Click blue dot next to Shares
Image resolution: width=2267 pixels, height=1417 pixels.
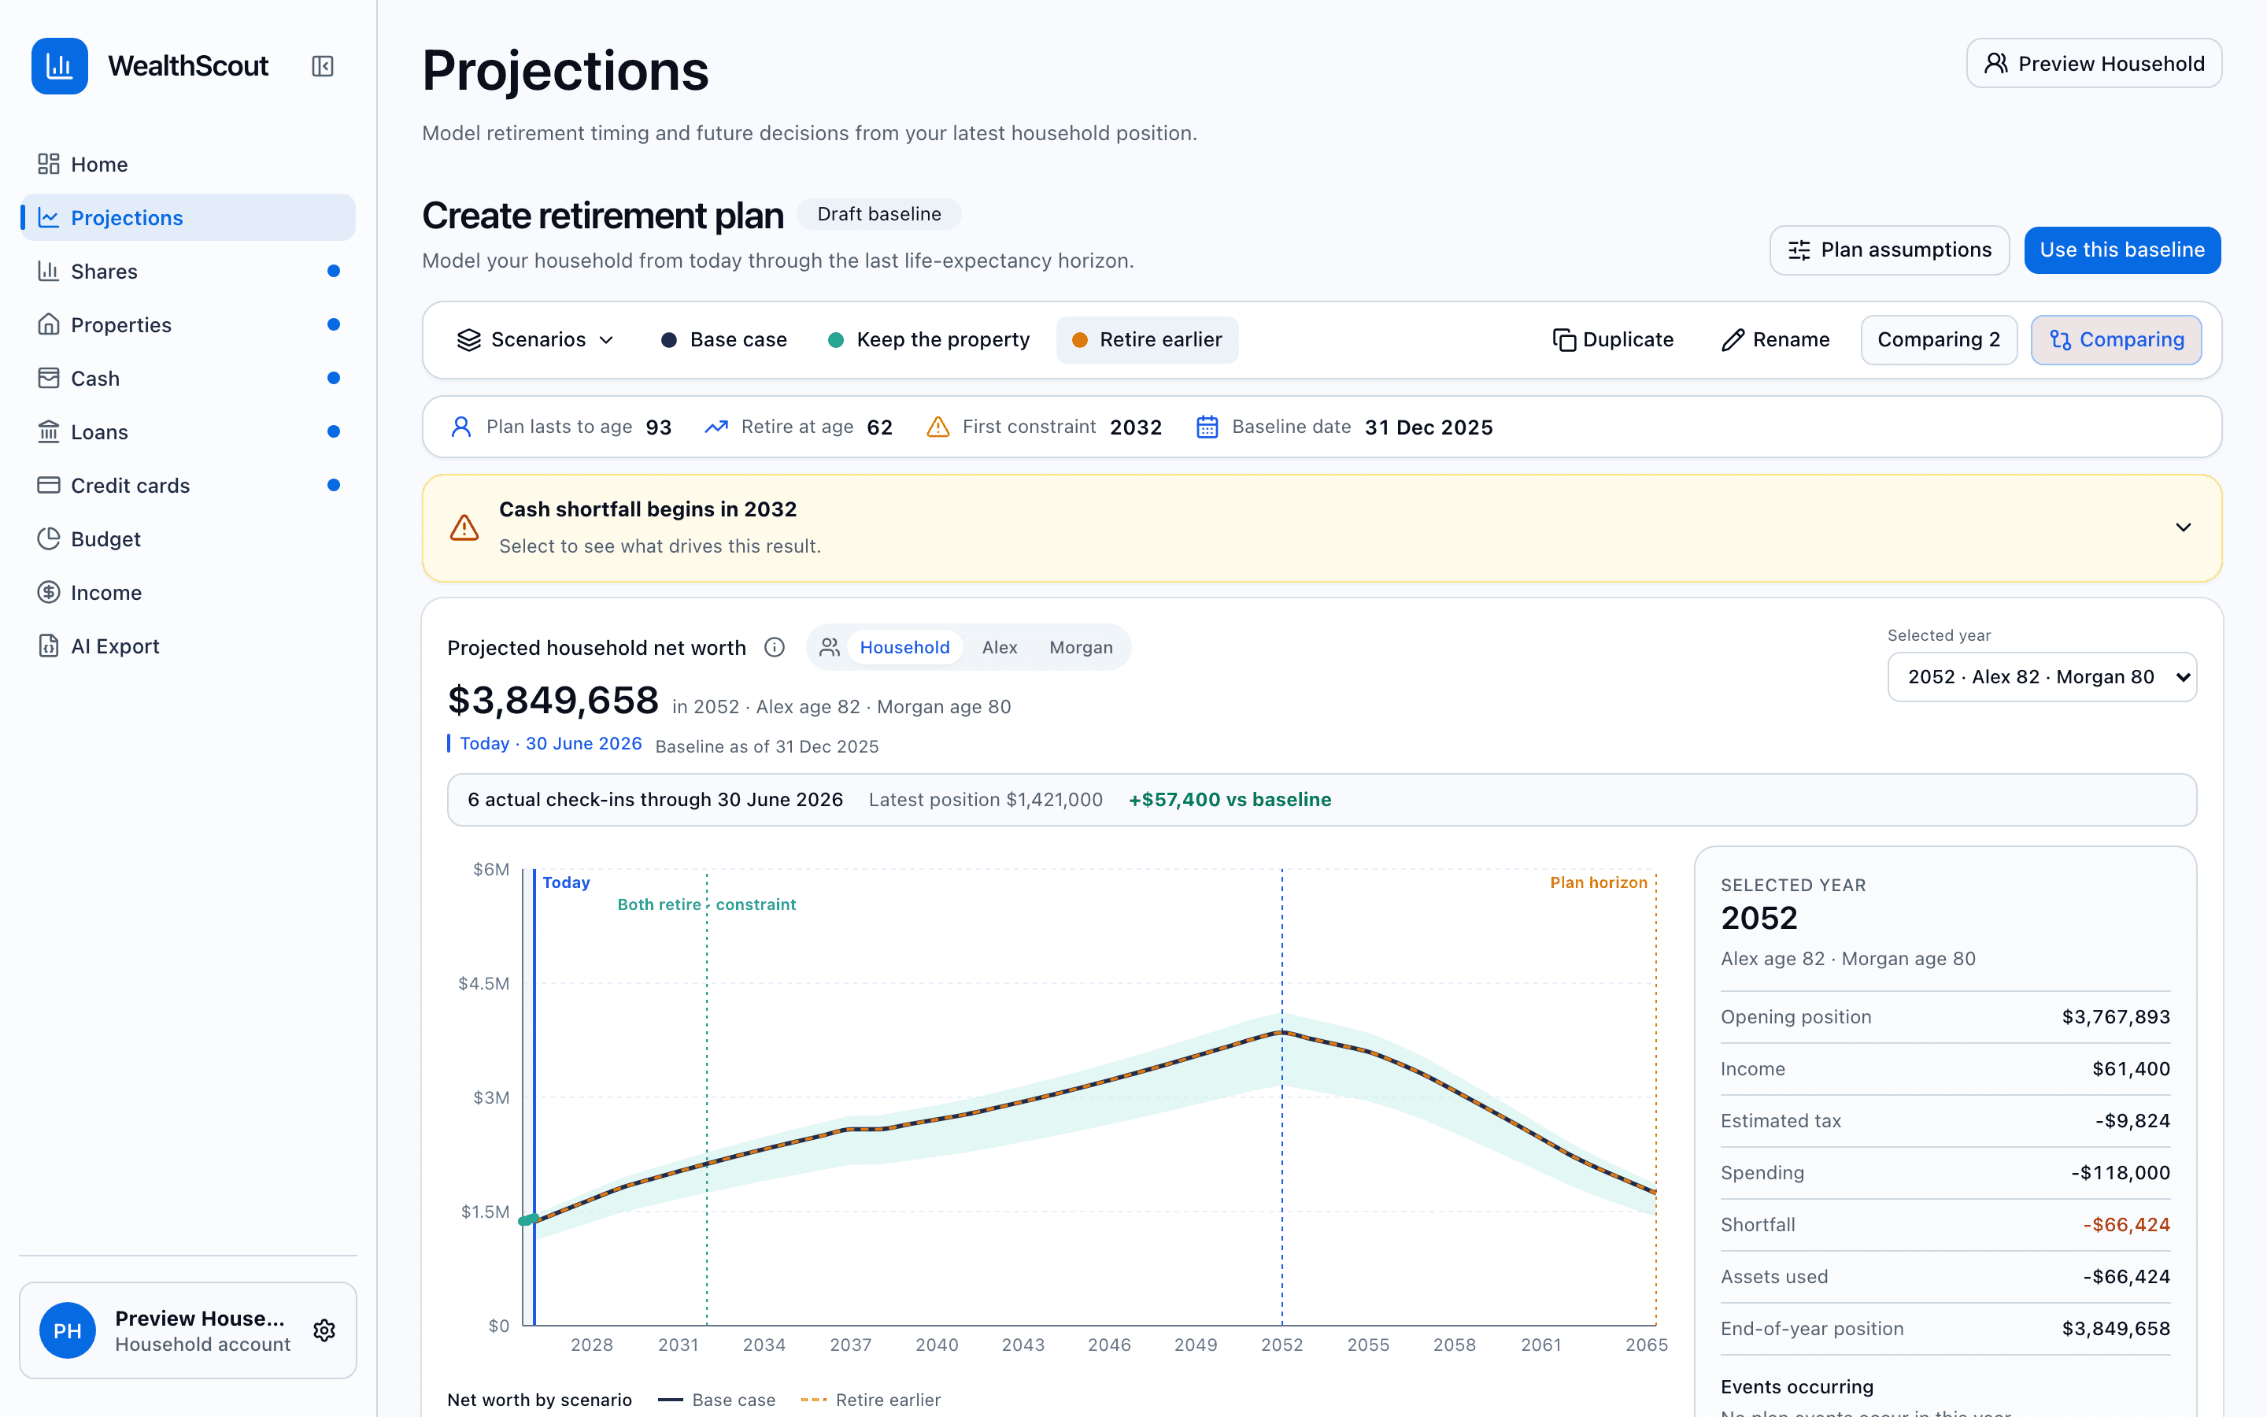coord(334,271)
